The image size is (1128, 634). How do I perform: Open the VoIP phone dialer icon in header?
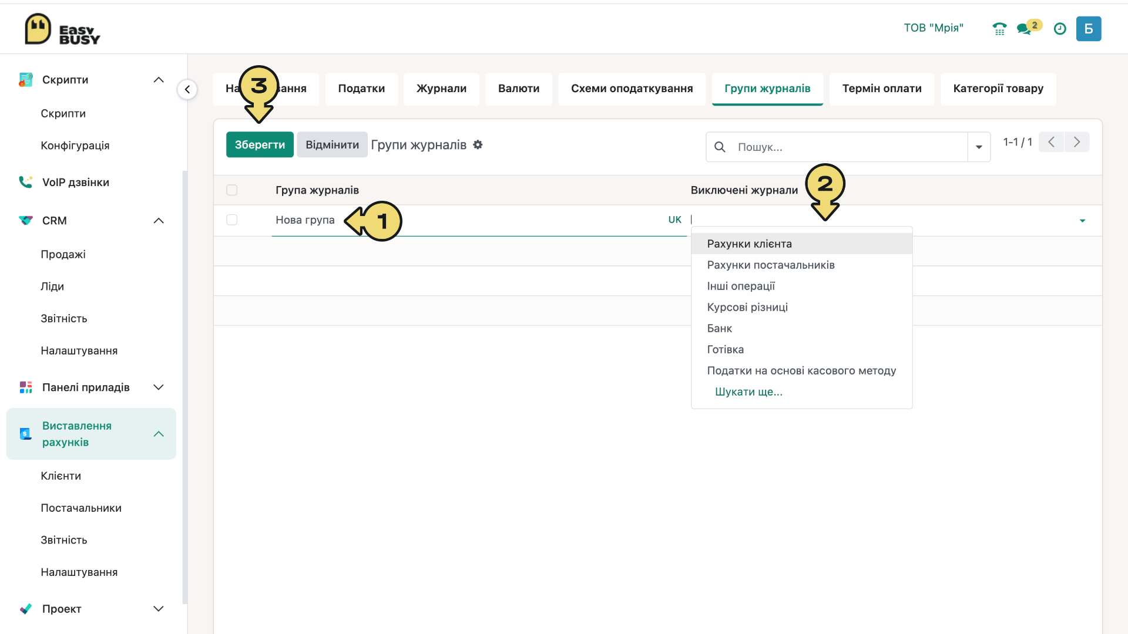click(999, 29)
